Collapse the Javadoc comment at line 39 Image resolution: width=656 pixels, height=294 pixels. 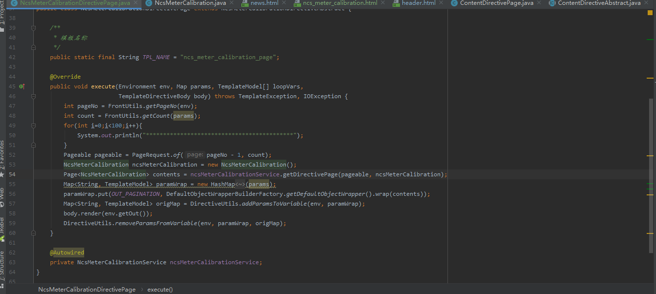point(33,28)
